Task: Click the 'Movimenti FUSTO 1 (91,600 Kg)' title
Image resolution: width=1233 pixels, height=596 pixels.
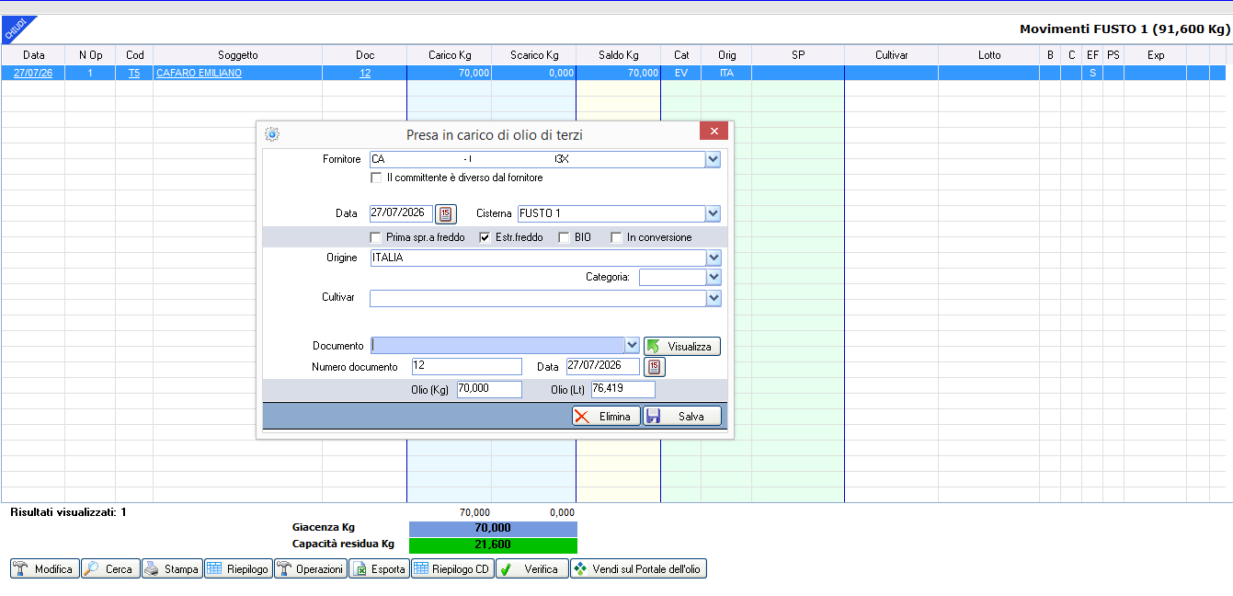Action: (x=1125, y=29)
